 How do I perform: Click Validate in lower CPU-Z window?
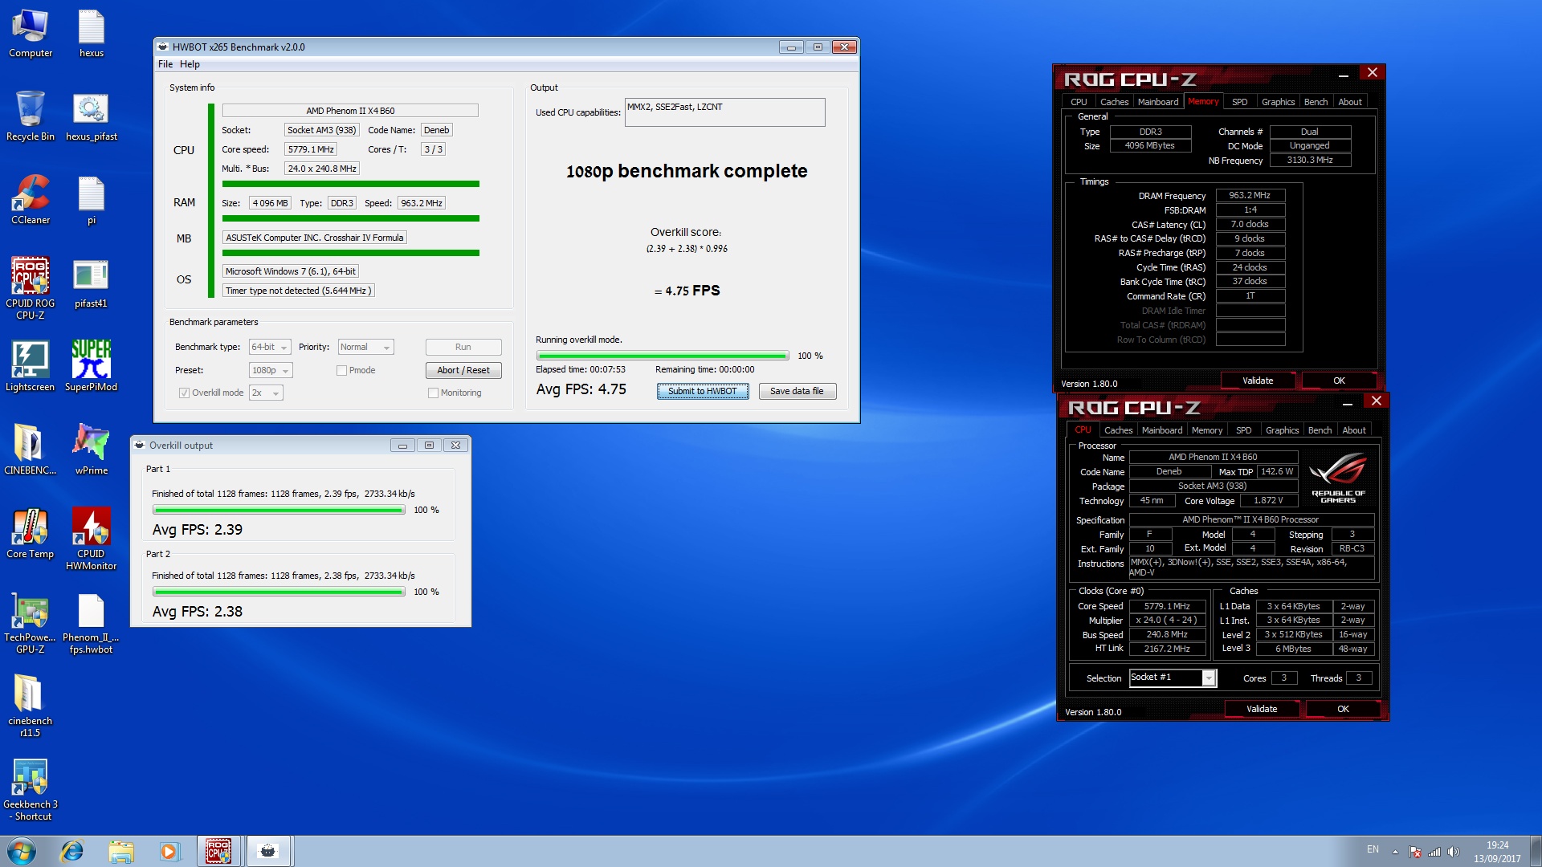point(1262,709)
